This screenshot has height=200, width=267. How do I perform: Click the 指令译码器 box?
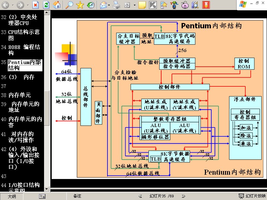pos(177,66)
